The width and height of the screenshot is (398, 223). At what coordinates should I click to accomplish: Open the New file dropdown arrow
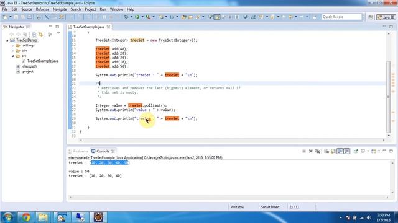(x=11, y=17)
